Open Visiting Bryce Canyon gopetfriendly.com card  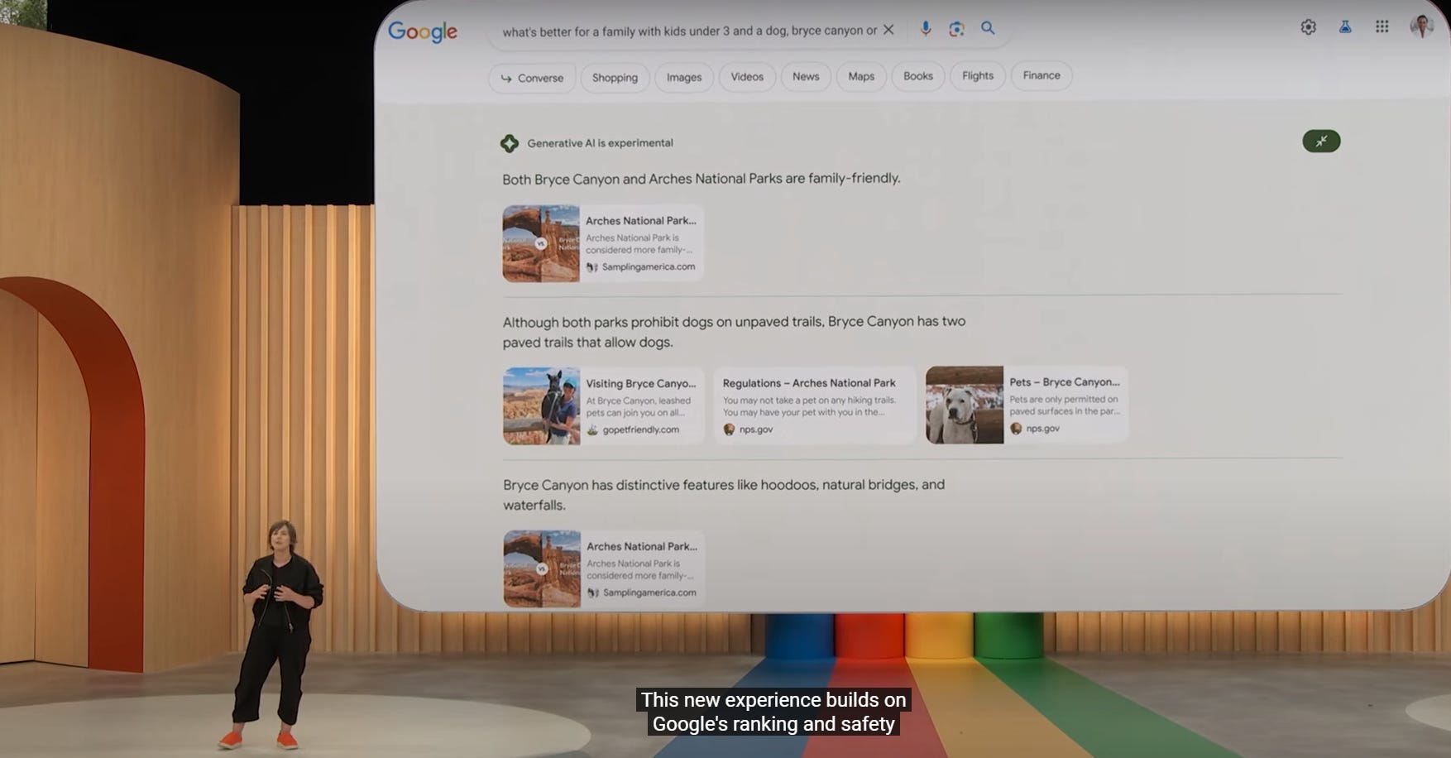[x=604, y=406]
